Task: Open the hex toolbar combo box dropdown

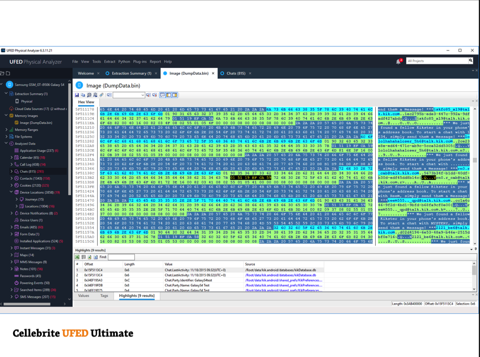Action: (143, 95)
